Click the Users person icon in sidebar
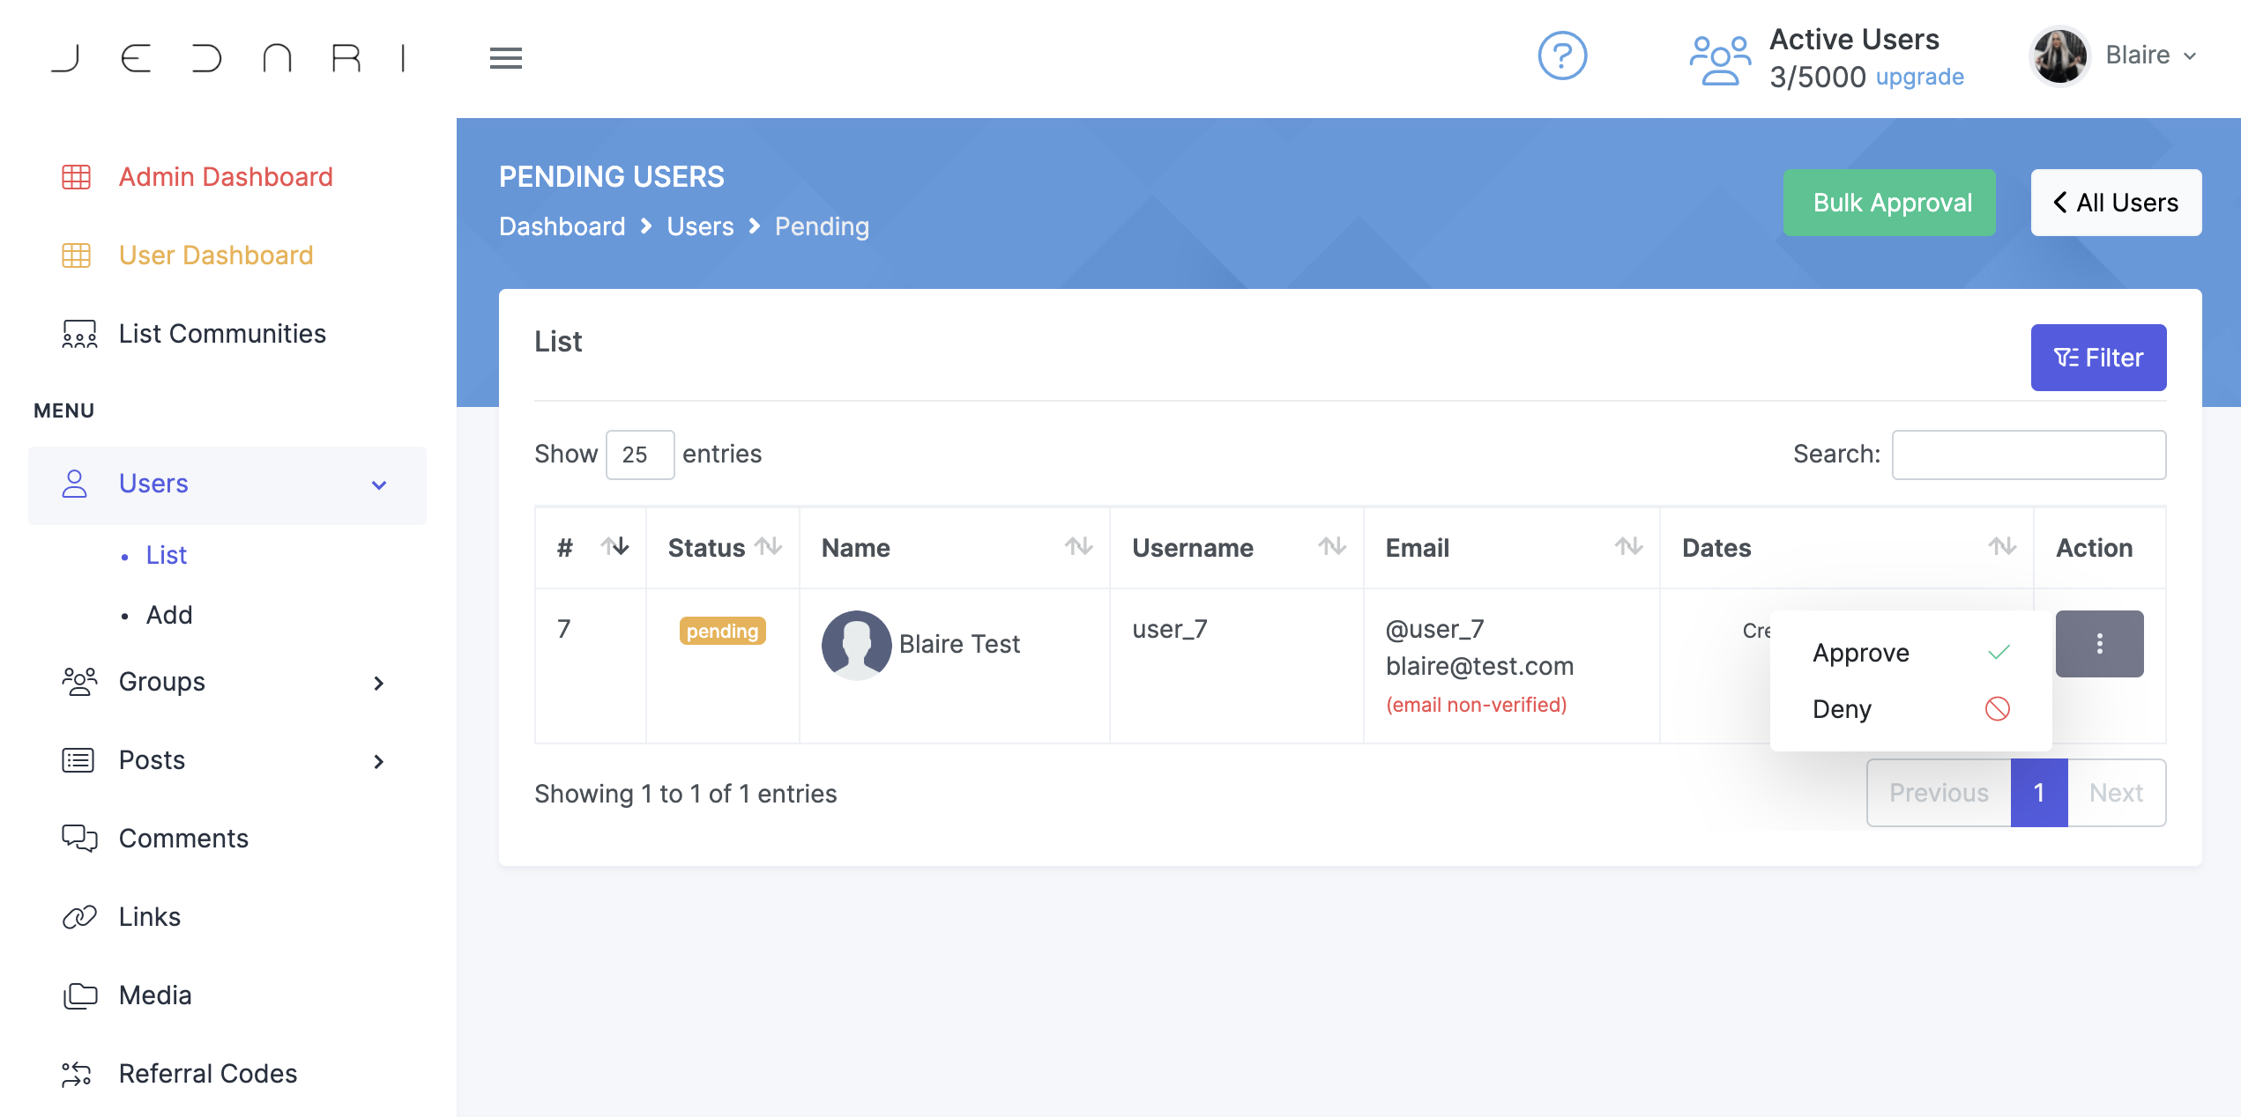 click(x=75, y=484)
